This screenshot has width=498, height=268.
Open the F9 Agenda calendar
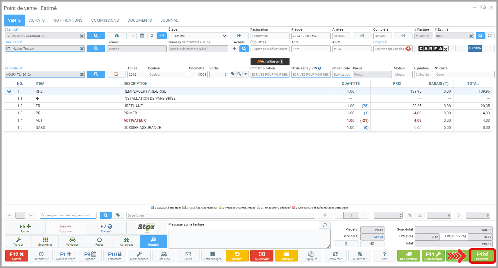point(90,256)
